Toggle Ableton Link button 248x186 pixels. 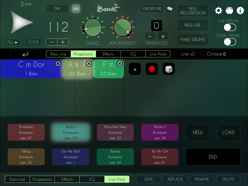point(76,9)
